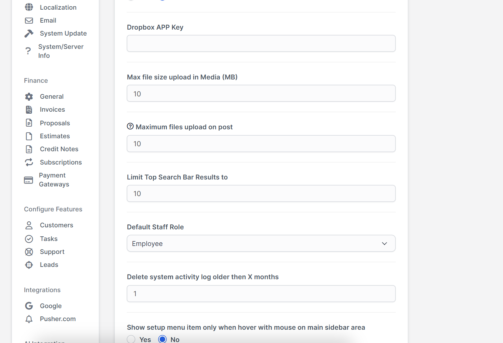Click the Pusher.com bell icon

[29, 319]
